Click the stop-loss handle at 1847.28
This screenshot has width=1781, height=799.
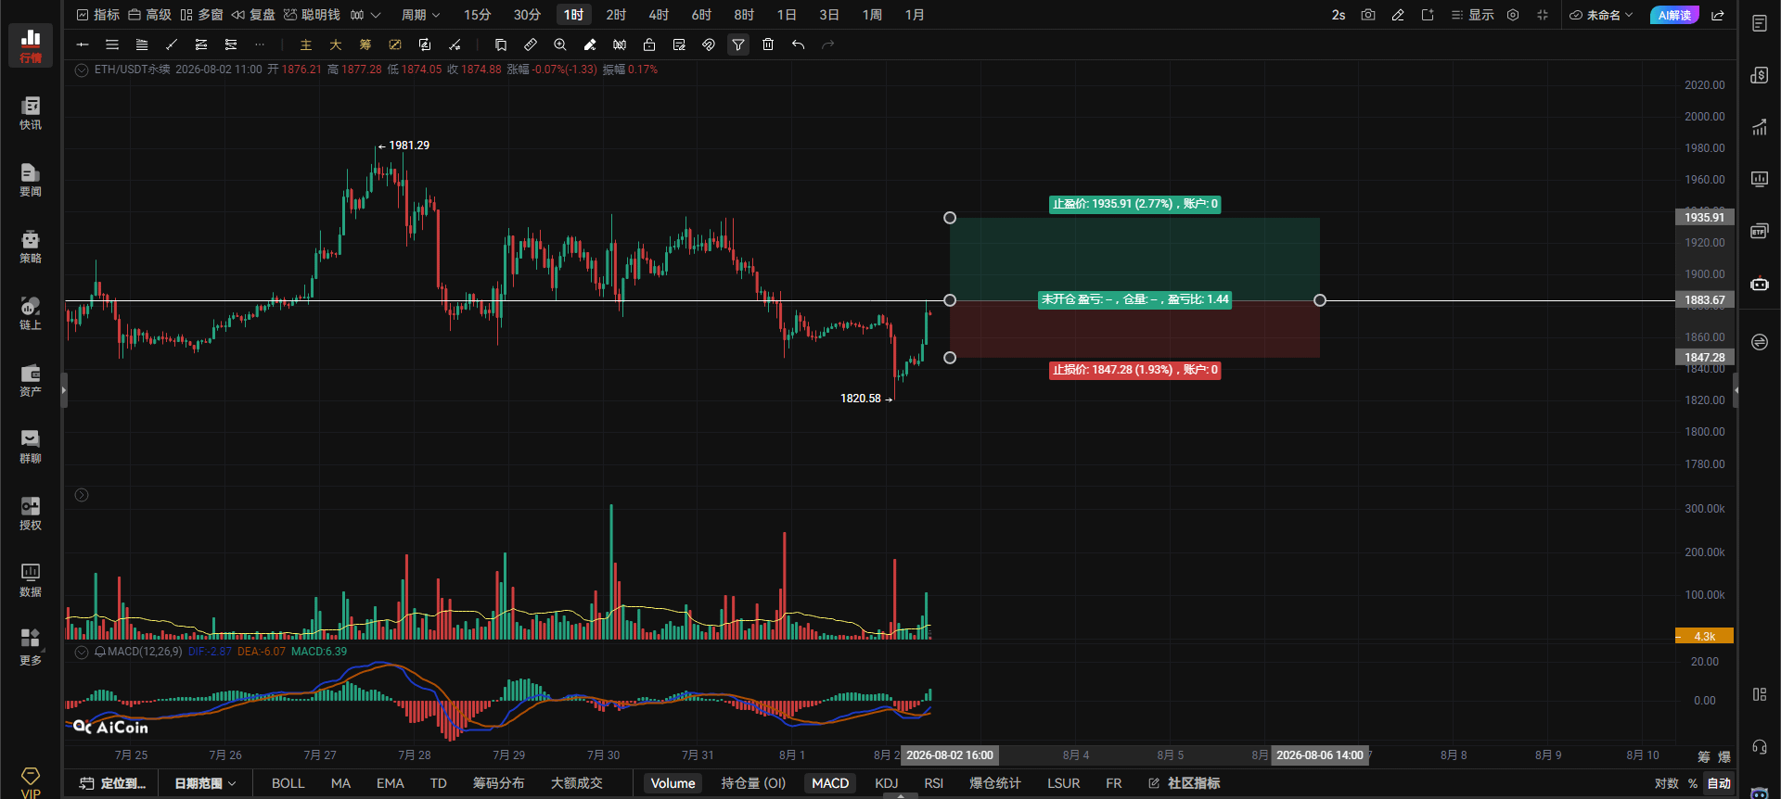[x=950, y=358]
